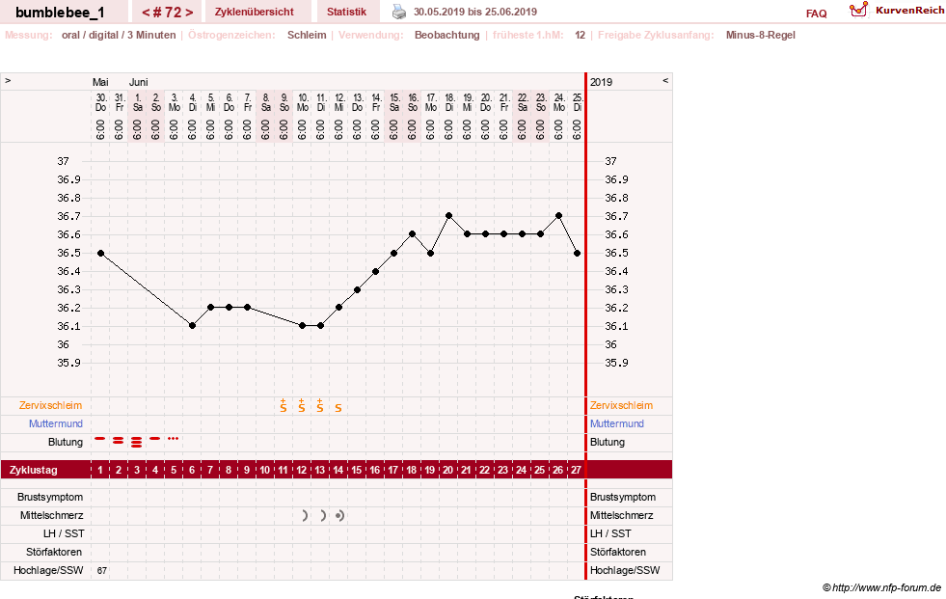
Task: Click the Zyklustag header label
Action: coord(34,470)
